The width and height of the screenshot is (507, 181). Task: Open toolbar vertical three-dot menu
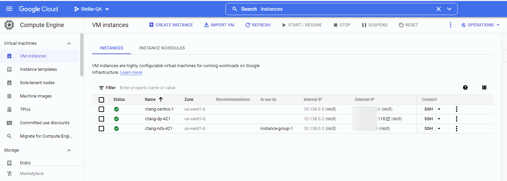point(450,25)
